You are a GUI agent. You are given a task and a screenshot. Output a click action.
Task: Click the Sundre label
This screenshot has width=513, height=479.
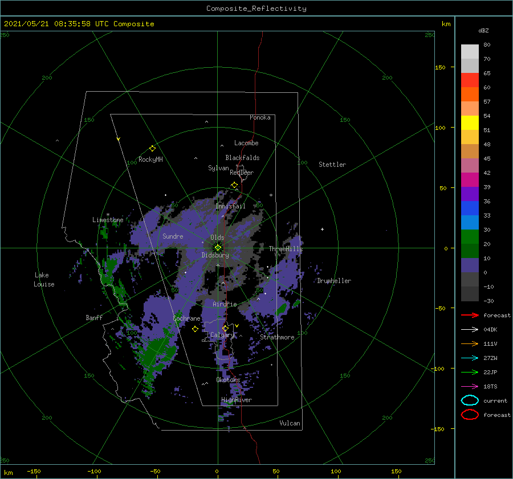[x=173, y=236]
